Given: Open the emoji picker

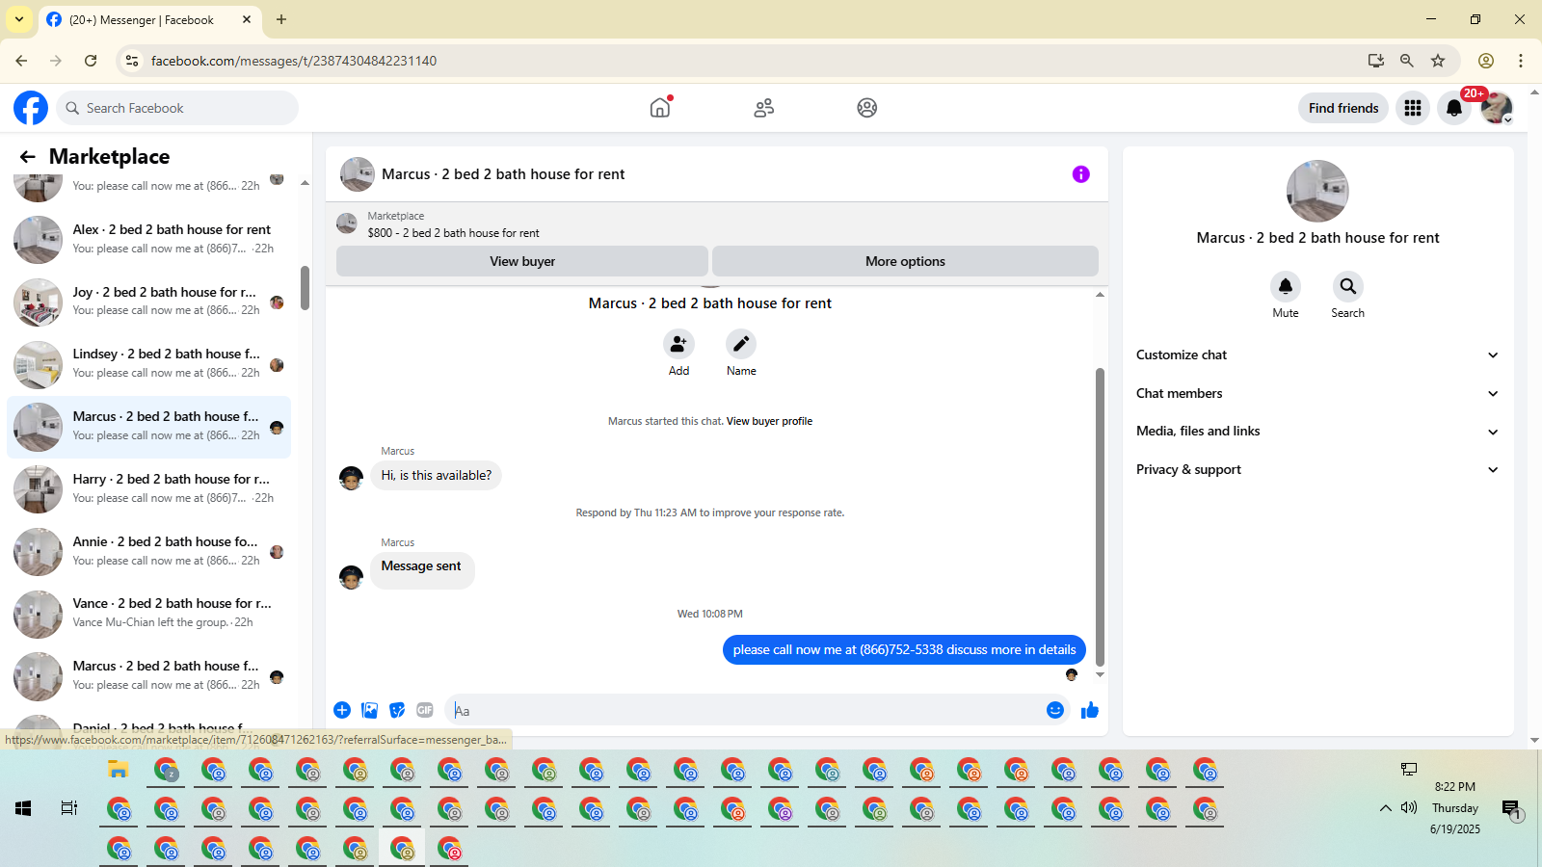Looking at the screenshot, I should (1055, 710).
